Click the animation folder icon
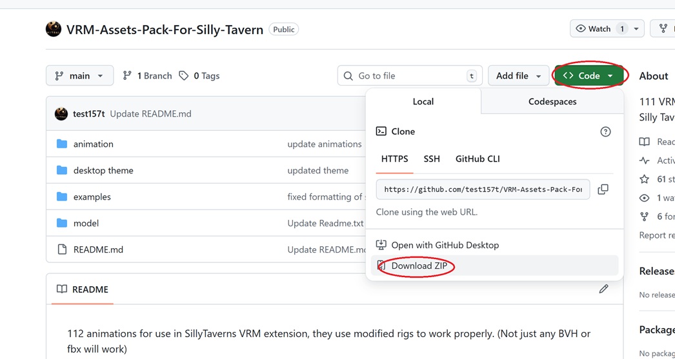 pyautogui.click(x=62, y=144)
